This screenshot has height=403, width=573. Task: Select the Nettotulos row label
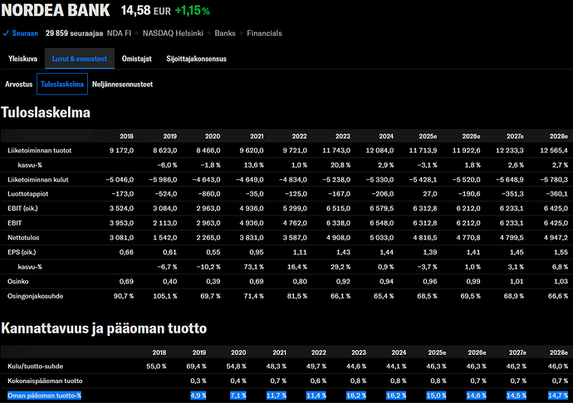click(x=23, y=238)
